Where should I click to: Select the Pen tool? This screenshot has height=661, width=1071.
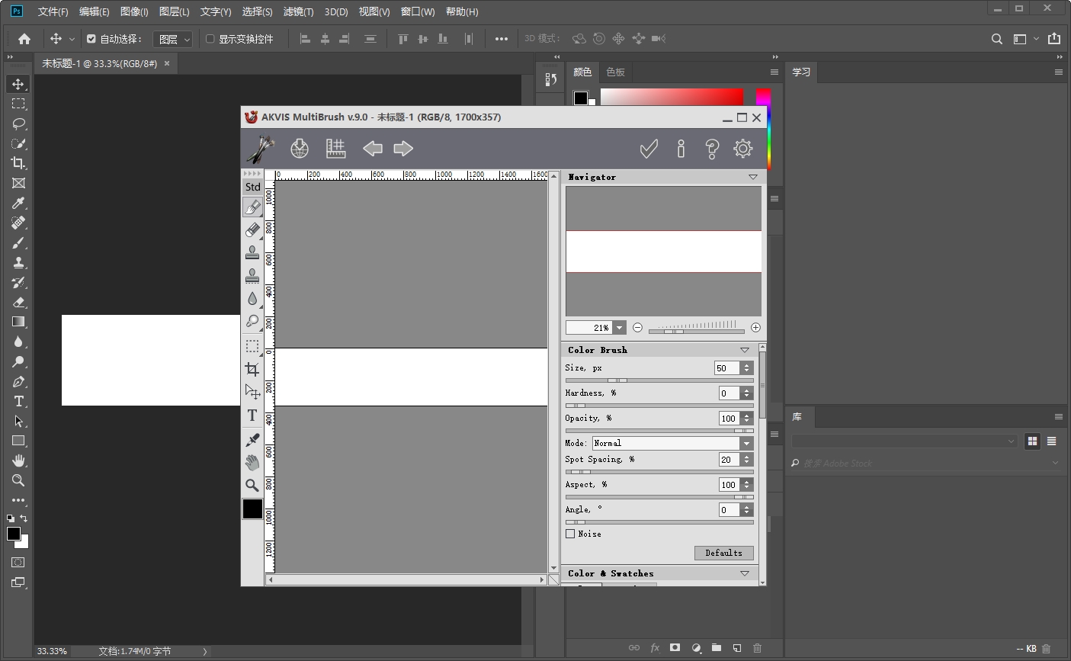tap(18, 381)
